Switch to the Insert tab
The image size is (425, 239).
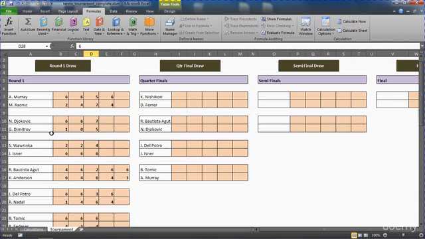pos(45,11)
